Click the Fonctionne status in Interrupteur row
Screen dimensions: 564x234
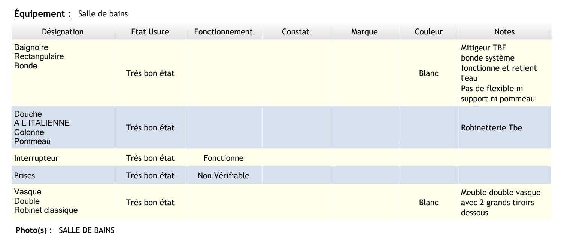(x=224, y=158)
